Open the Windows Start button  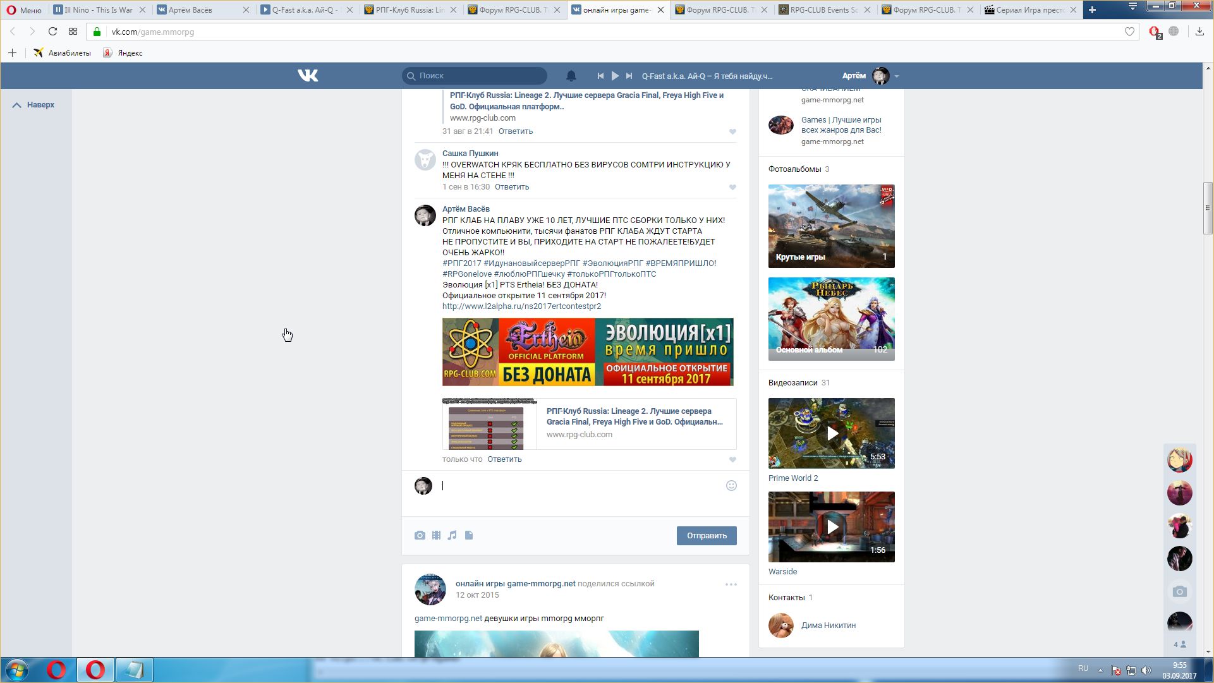pos(17,670)
